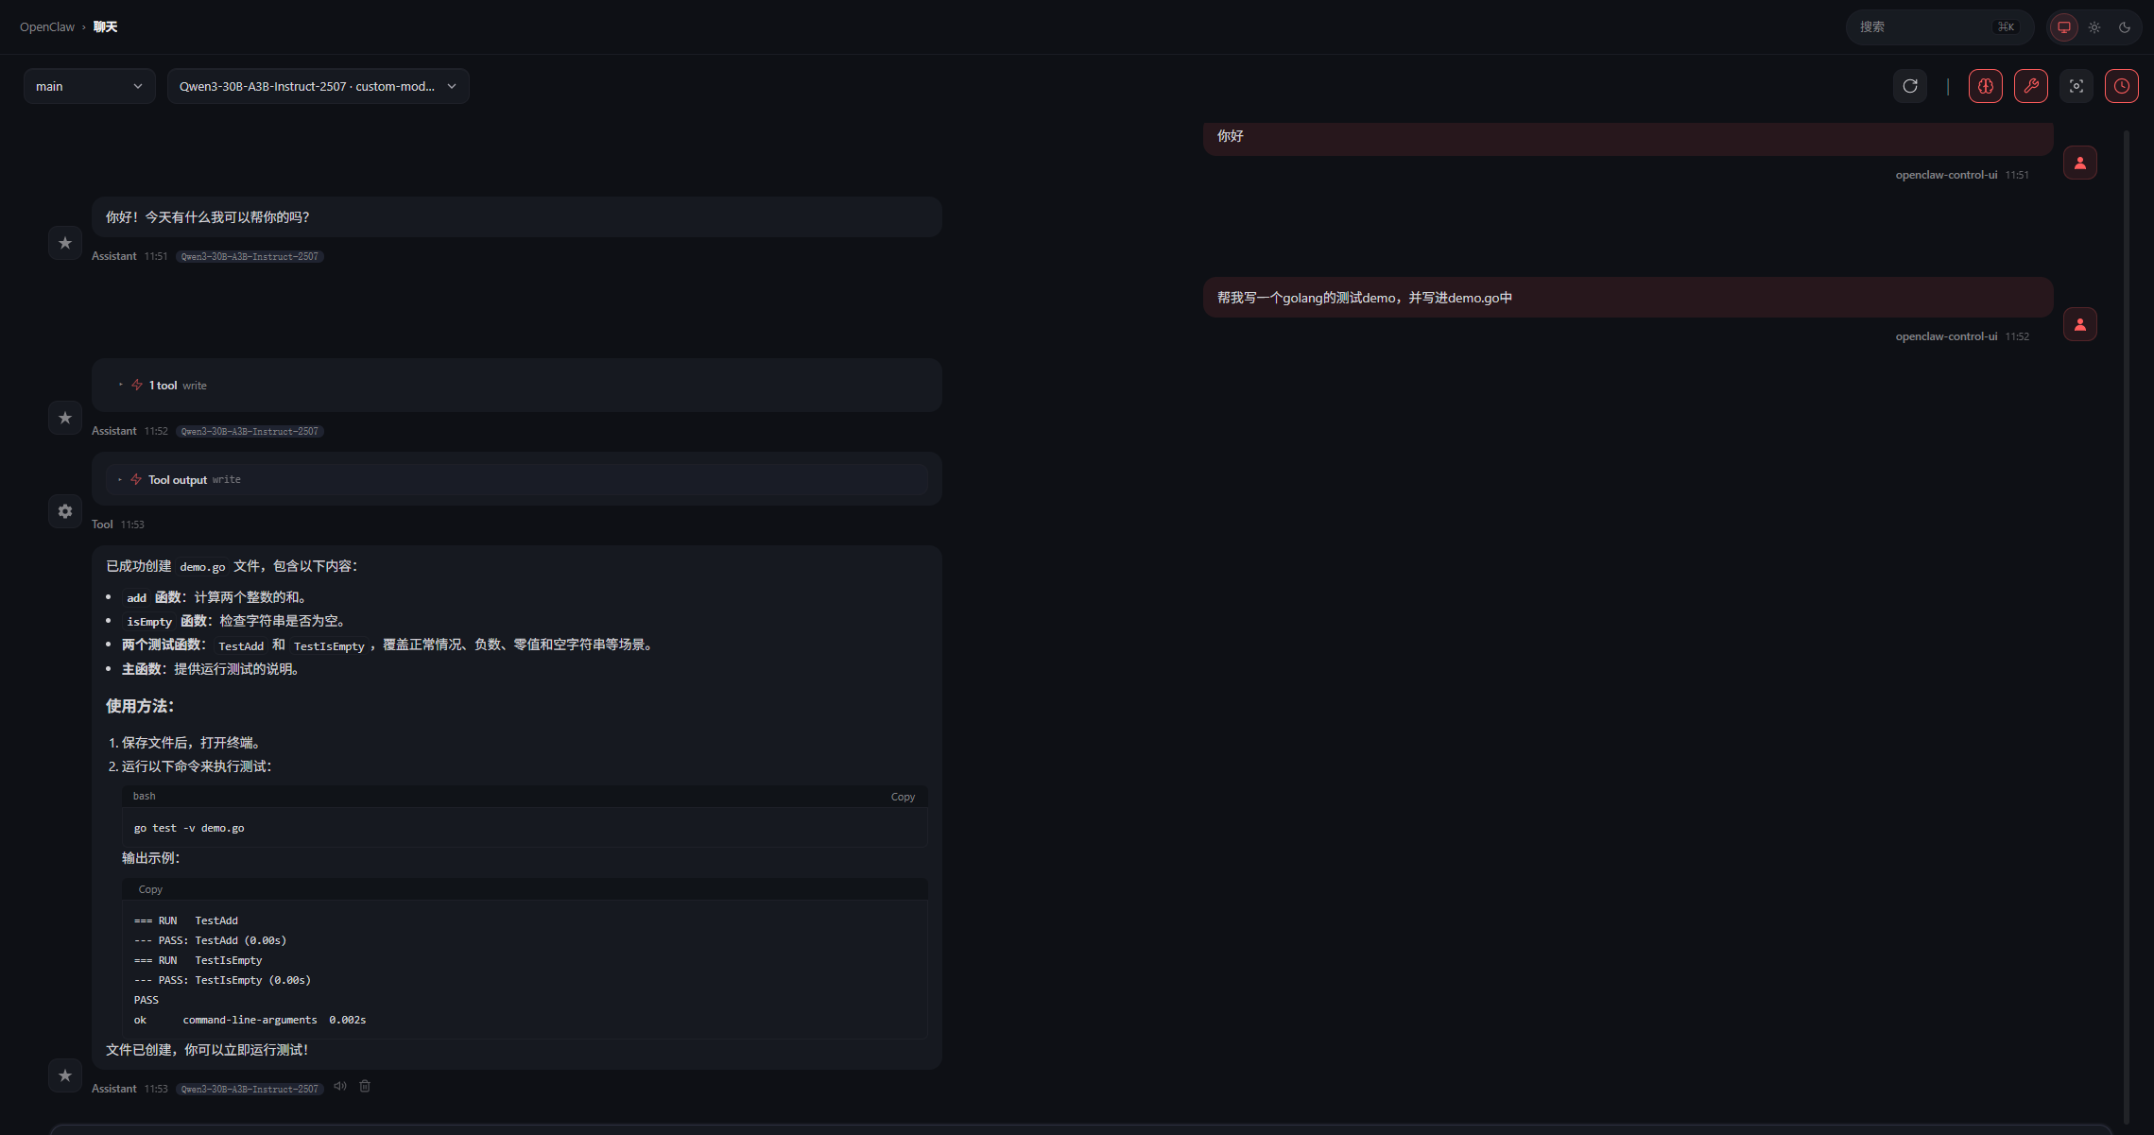Click the chat vertical scrollbar
The image size is (2154, 1135).
[x=2127, y=624]
